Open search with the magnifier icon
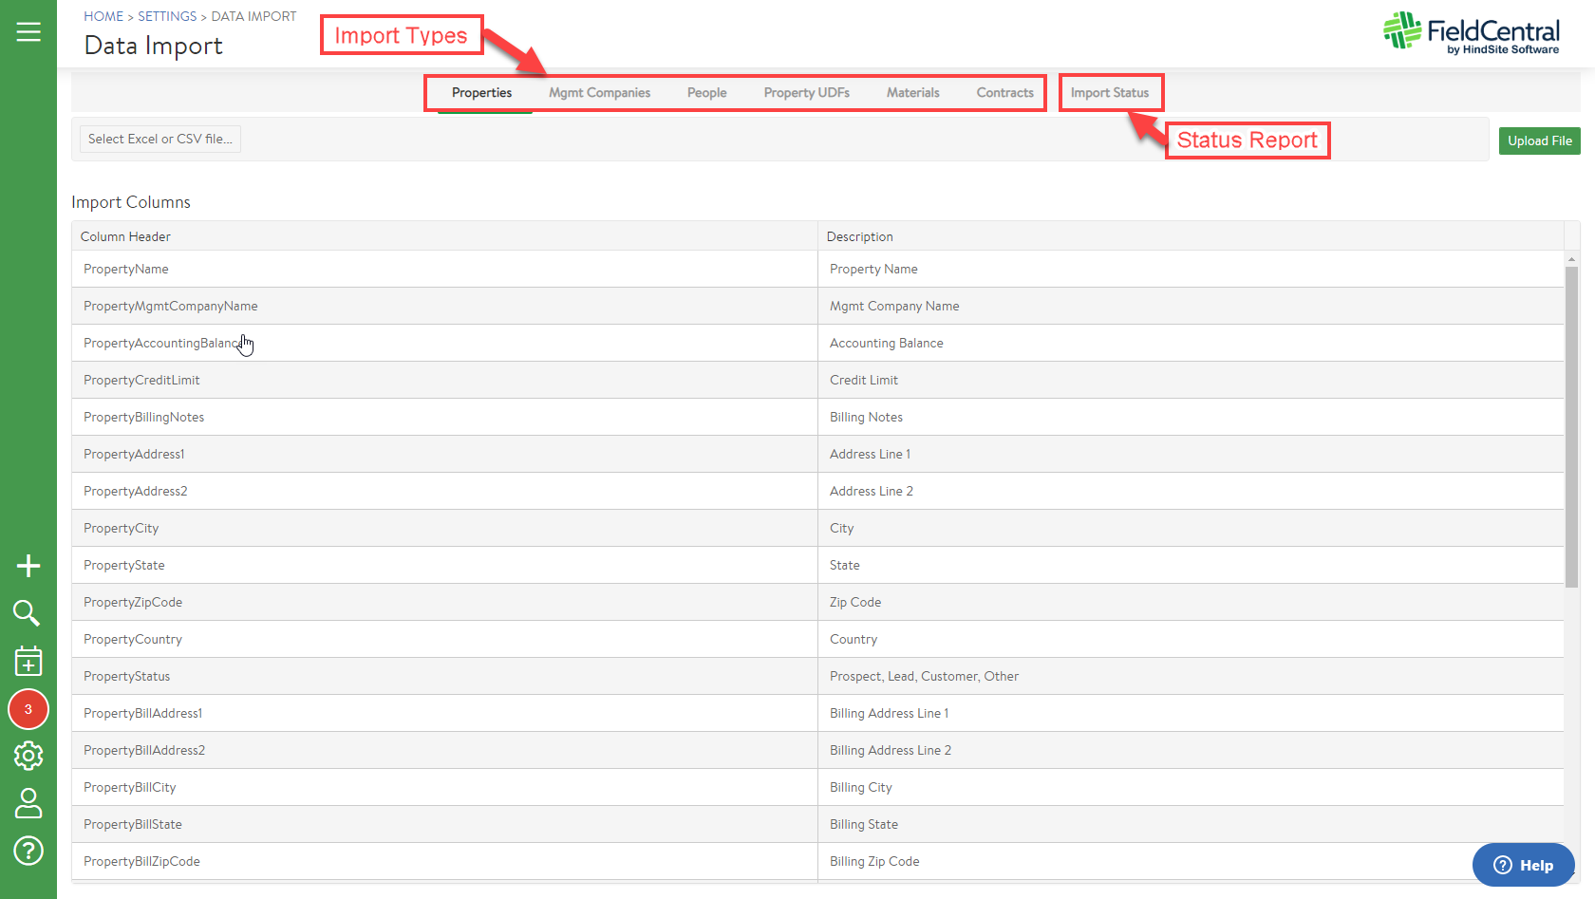This screenshot has height=899, width=1595. 27,613
